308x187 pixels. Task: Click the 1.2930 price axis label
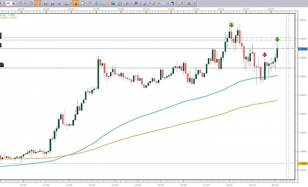[x=302, y=170]
